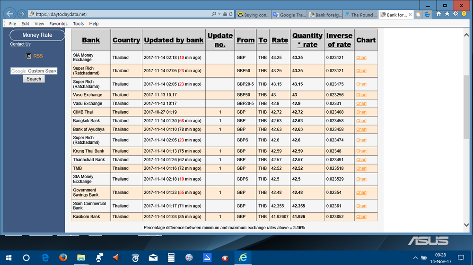Viewport: 473px width, 265px height.
Task: Click the browser Forward arrow button
Action: pos(21,14)
